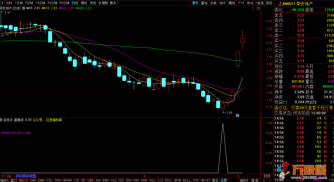
Task: Open F10 company information
Action: (241, 3)
